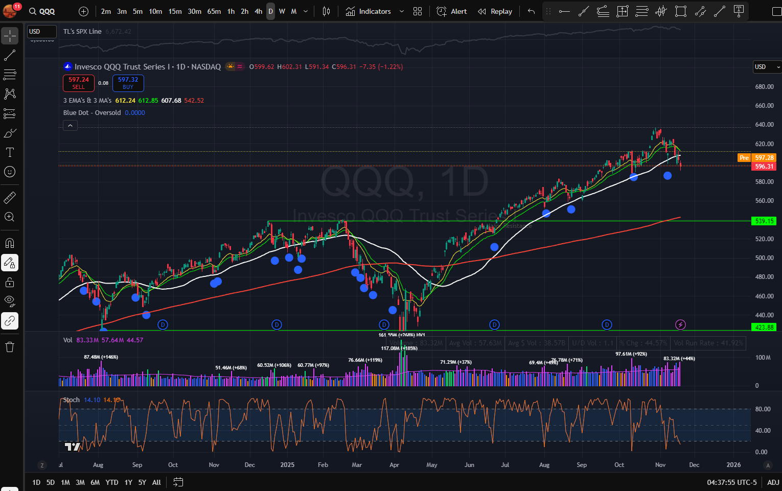The width and height of the screenshot is (782, 491).
Task: Toggle Magnet mode on
Action: pos(10,243)
